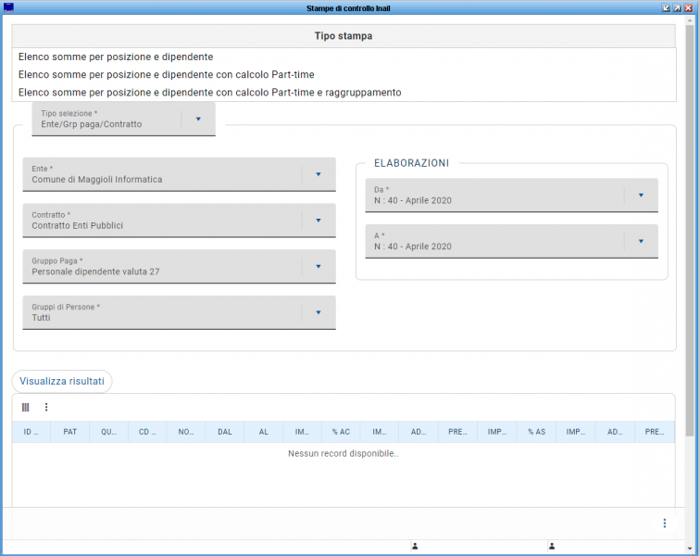Sort by the ID column header
The width and height of the screenshot is (700, 556).
(31, 432)
